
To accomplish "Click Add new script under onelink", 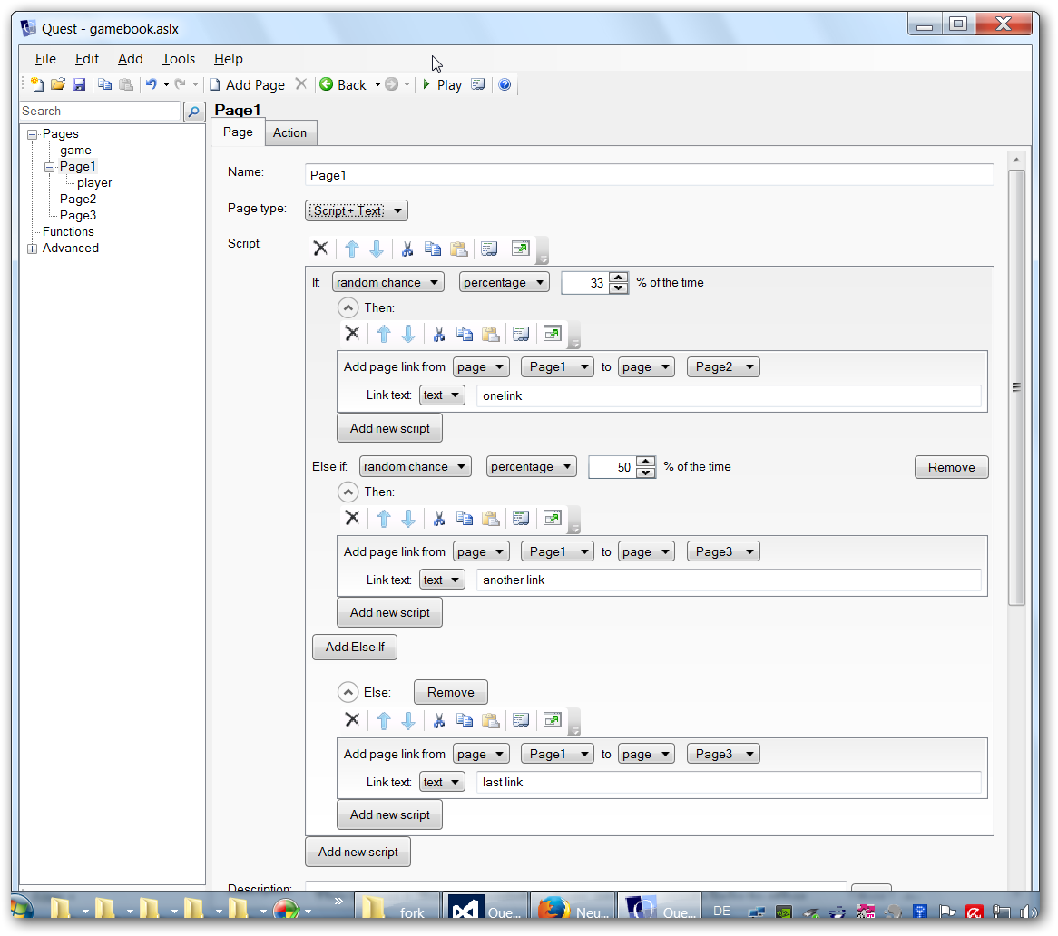I will [x=390, y=428].
